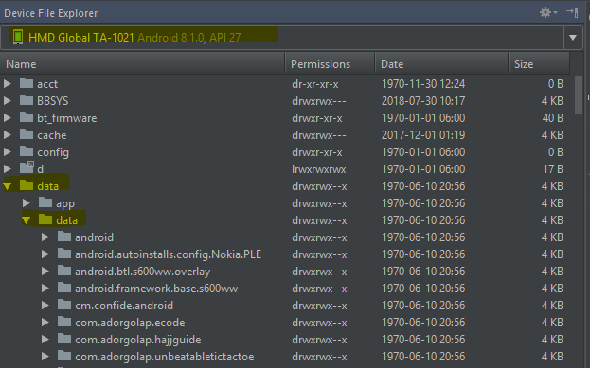This screenshot has width=590, height=368.
Task: Select com.adorgolap.unbeatabletictactoe row name
Action: coord(165,357)
